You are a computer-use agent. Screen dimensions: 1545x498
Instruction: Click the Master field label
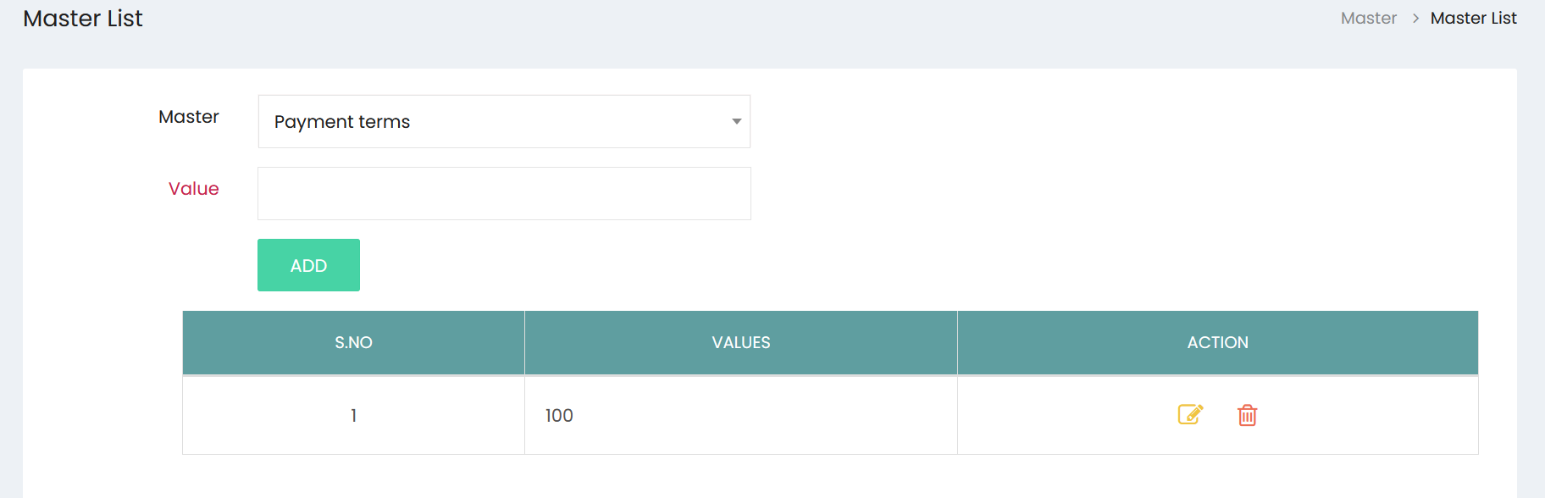pyautogui.click(x=189, y=117)
